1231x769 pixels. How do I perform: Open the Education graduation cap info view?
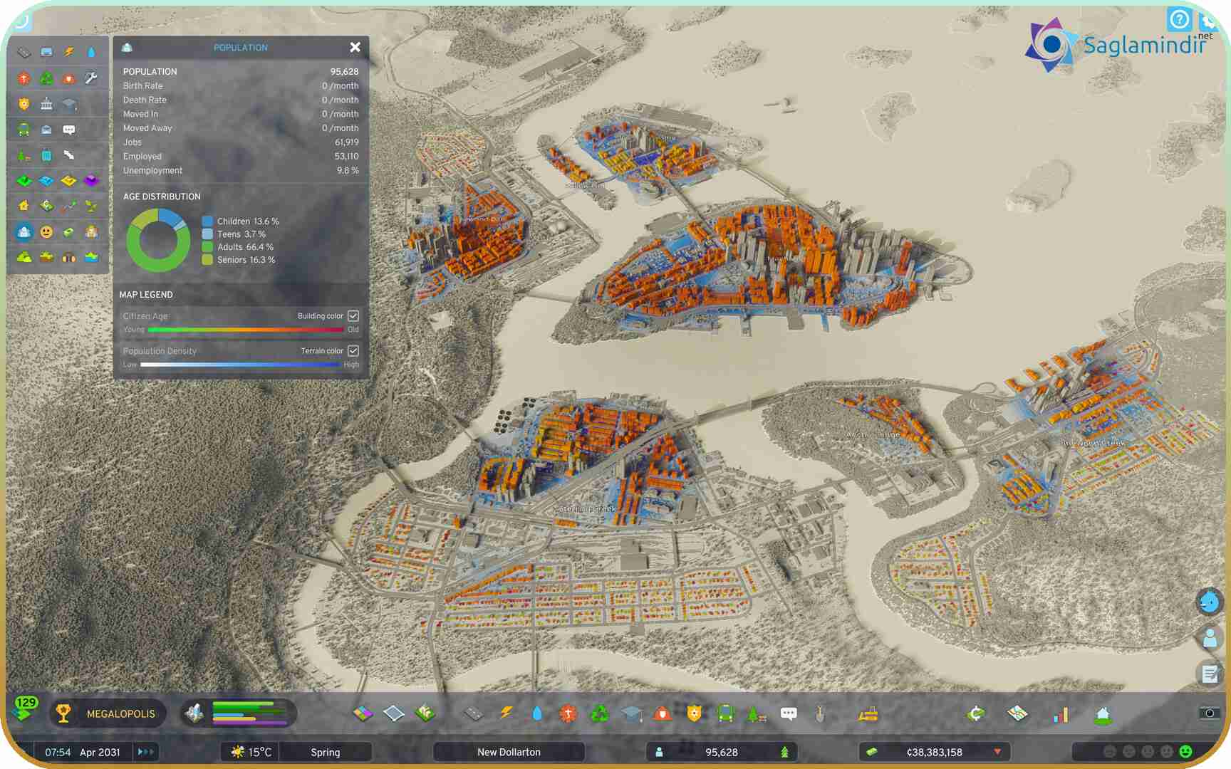(x=69, y=104)
